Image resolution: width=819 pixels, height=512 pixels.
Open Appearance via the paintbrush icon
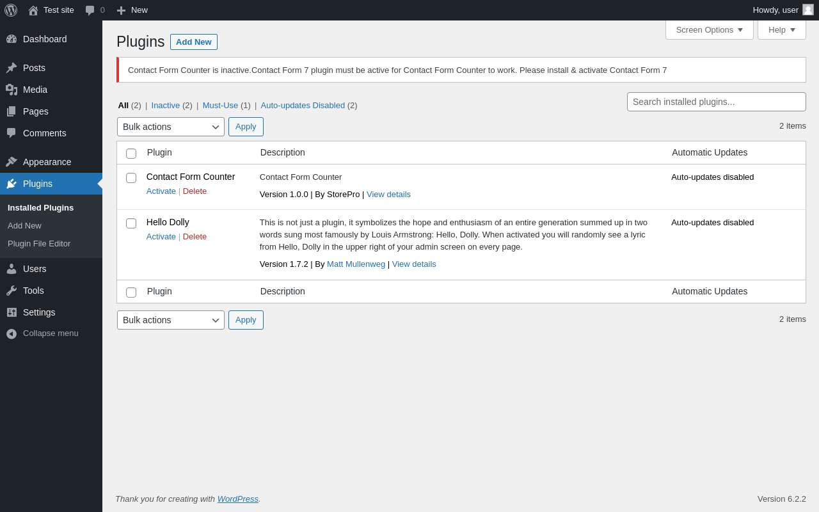click(x=12, y=162)
